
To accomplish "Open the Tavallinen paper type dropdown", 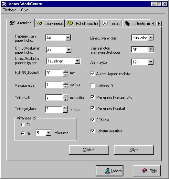I will [78, 61].
